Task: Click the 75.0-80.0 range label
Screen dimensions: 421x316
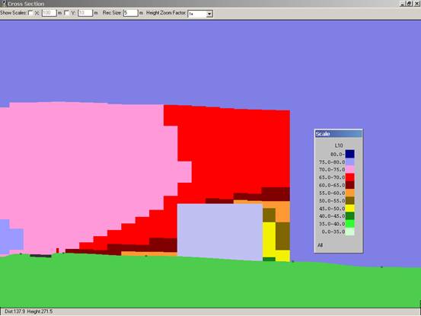Action: point(332,162)
